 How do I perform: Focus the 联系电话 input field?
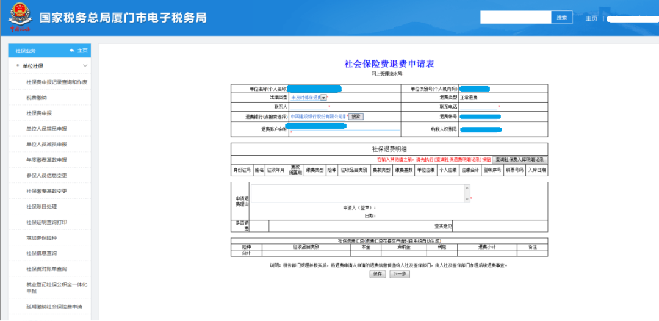pyautogui.click(x=478, y=107)
